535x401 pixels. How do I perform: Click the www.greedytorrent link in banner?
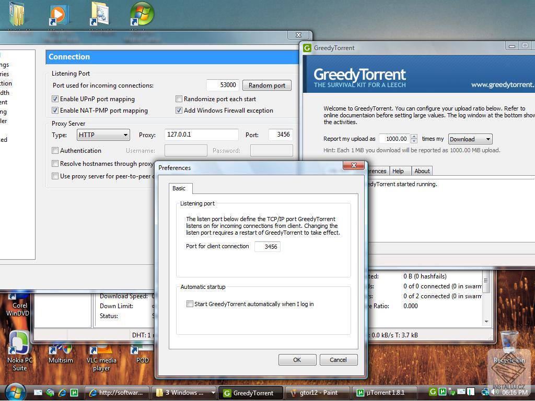click(x=503, y=85)
